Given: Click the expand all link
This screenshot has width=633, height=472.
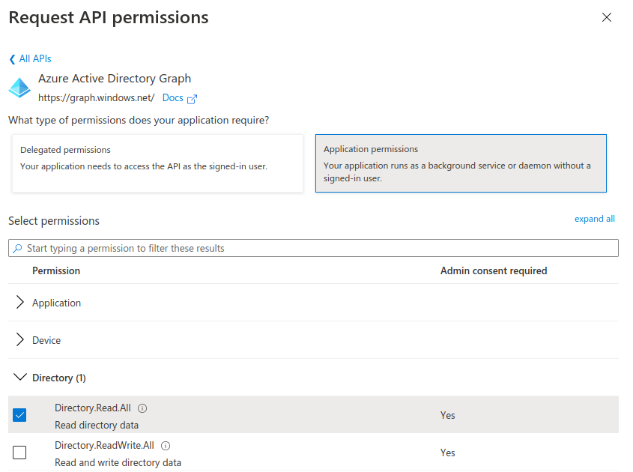Looking at the screenshot, I should [x=594, y=219].
